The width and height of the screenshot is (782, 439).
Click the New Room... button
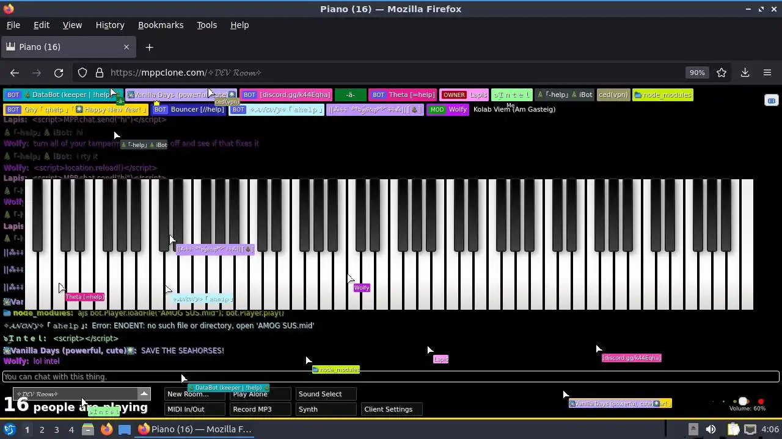[x=195, y=394]
